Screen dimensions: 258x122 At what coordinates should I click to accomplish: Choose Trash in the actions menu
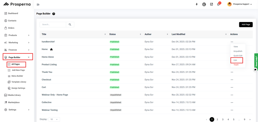[236, 65]
